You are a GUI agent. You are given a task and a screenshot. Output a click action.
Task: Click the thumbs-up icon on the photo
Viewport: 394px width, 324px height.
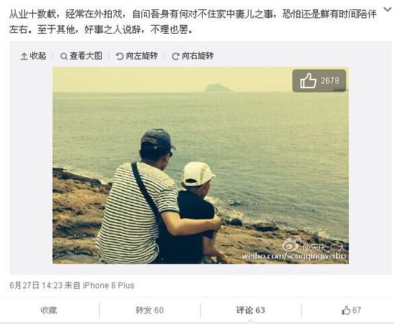coord(308,80)
